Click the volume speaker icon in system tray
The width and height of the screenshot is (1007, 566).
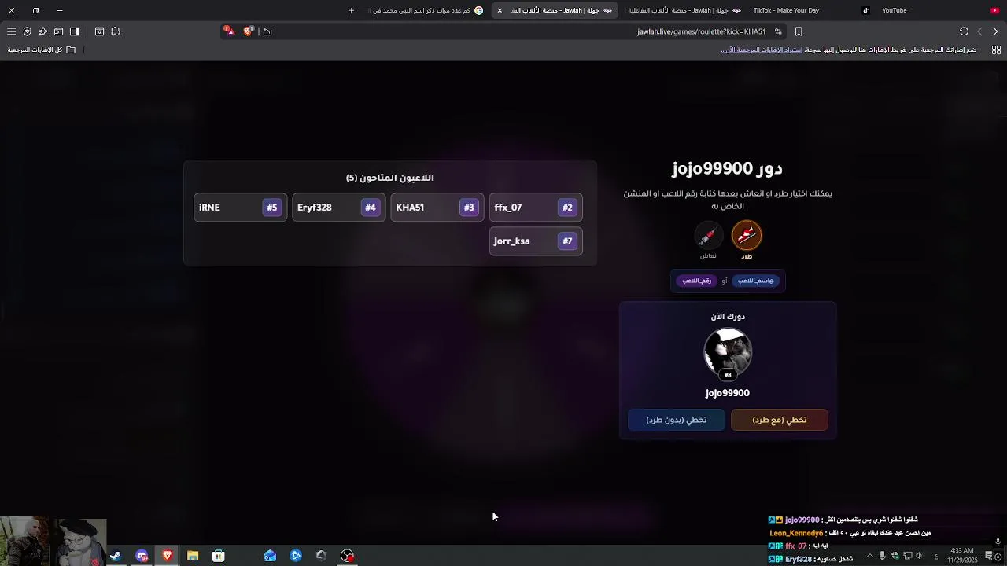click(x=919, y=556)
